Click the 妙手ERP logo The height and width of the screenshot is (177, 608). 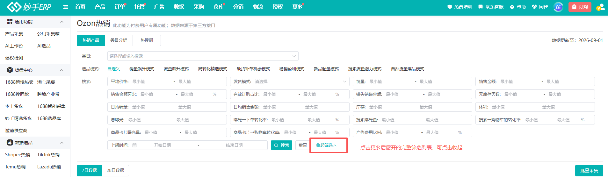[29, 7]
